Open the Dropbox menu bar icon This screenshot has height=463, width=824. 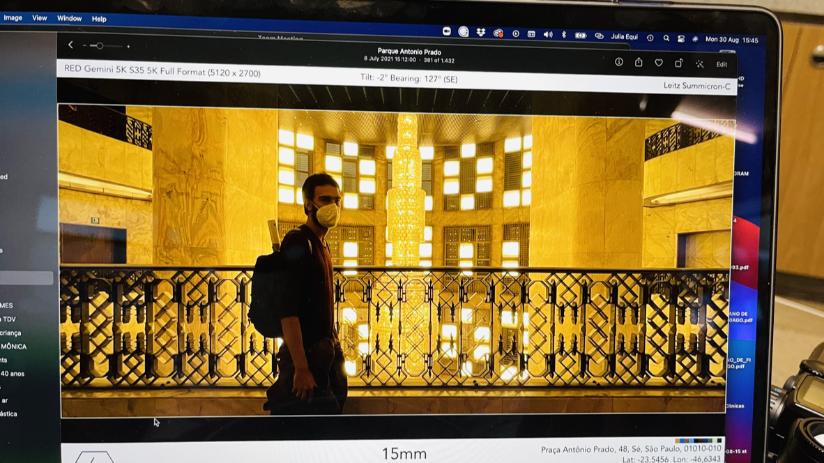tap(481, 33)
